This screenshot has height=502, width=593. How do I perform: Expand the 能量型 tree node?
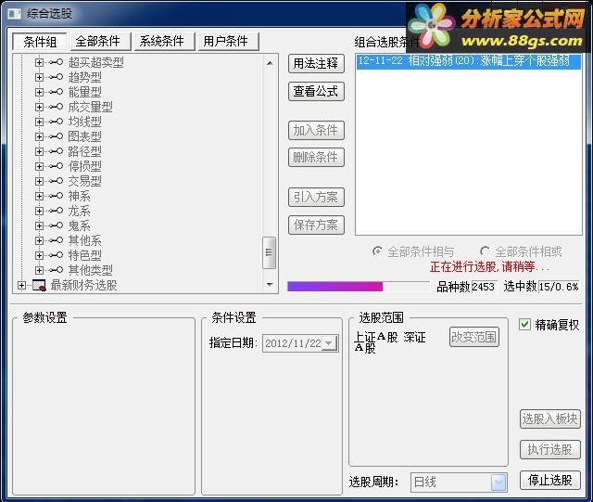tap(39, 92)
